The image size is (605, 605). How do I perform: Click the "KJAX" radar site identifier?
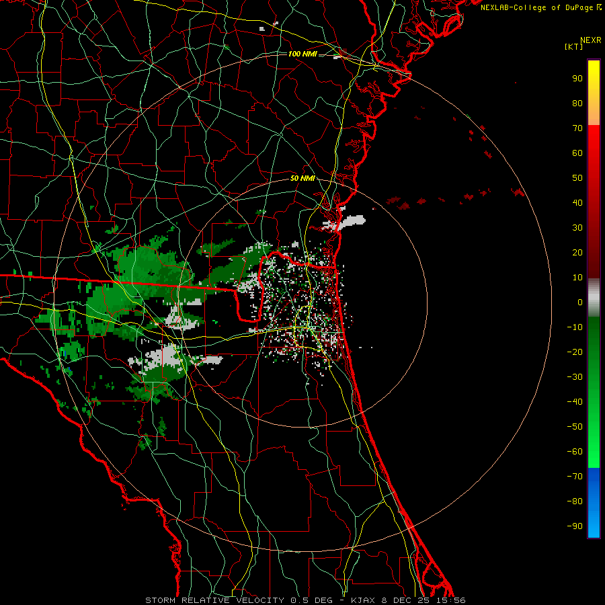tap(364, 600)
